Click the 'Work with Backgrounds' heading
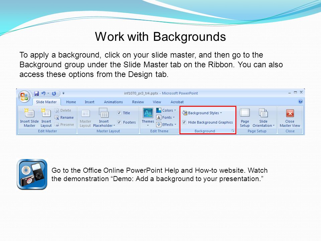This screenshot has width=321, height=241. [x=160, y=37]
